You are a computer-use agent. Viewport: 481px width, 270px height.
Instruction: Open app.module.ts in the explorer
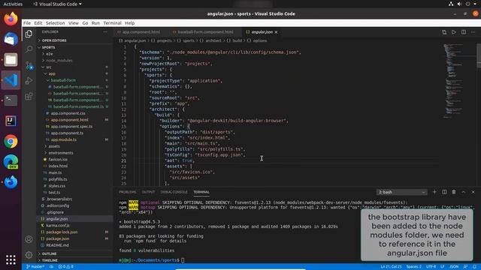pyautogui.click(x=63, y=139)
